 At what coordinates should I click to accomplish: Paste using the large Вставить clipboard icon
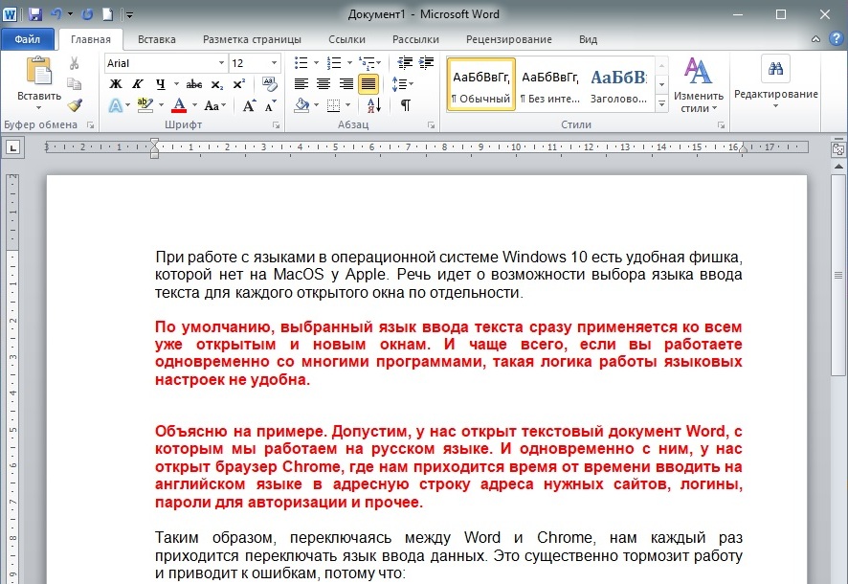point(39,71)
